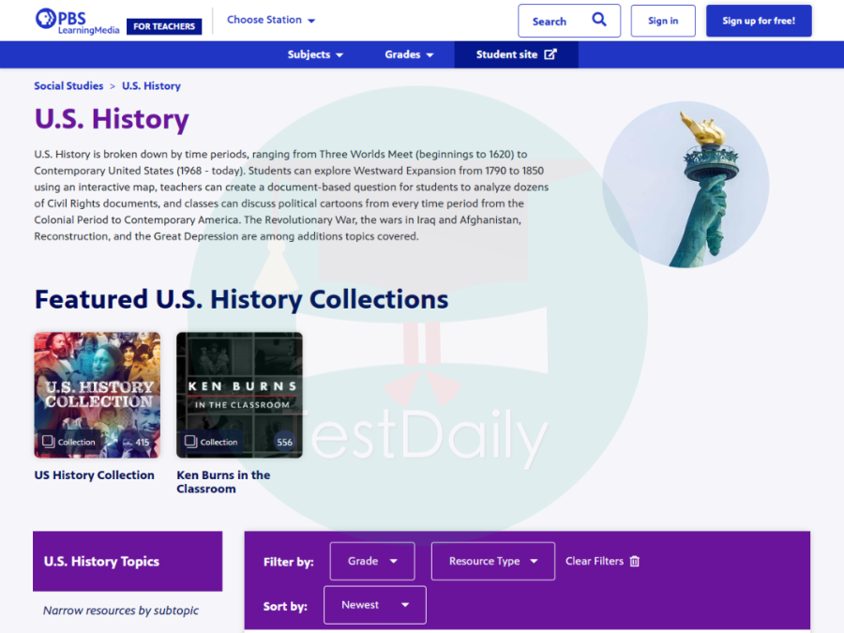Expand the Choose Station dropdown

pyautogui.click(x=271, y=20)
